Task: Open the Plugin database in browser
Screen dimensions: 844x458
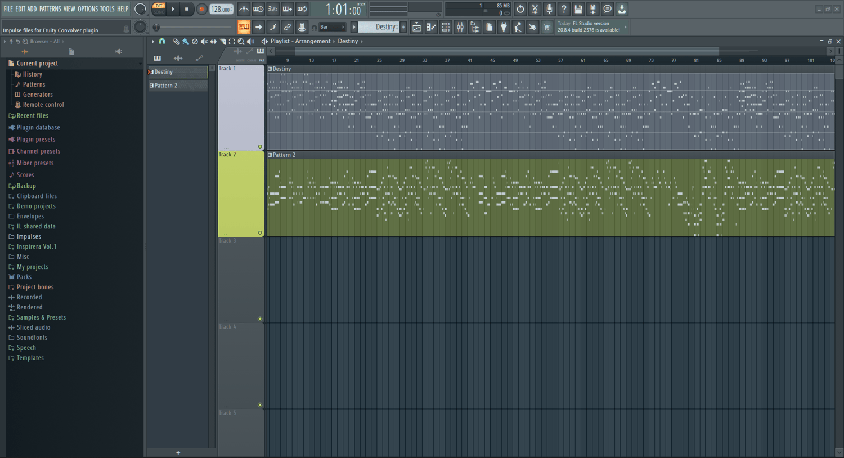Action: [x=38, y=128]
